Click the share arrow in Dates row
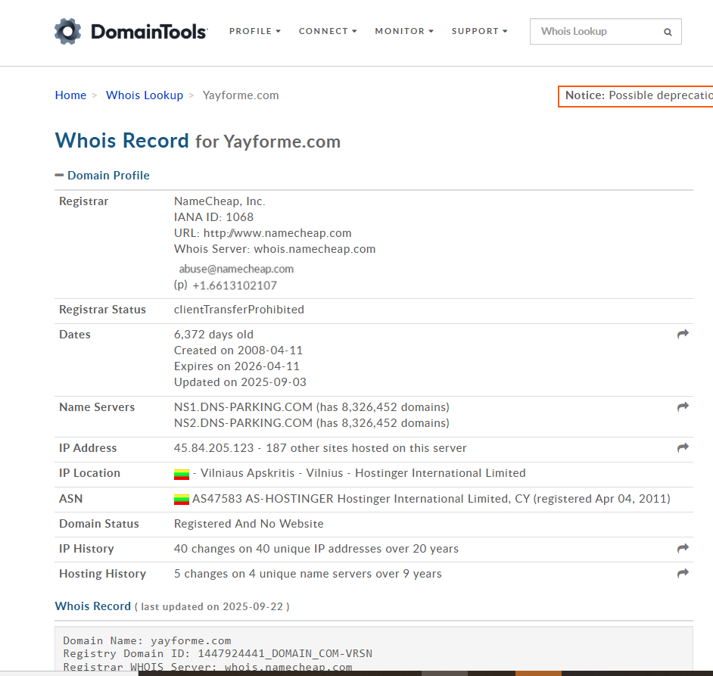713x676 pixels. tap(683, 335)
